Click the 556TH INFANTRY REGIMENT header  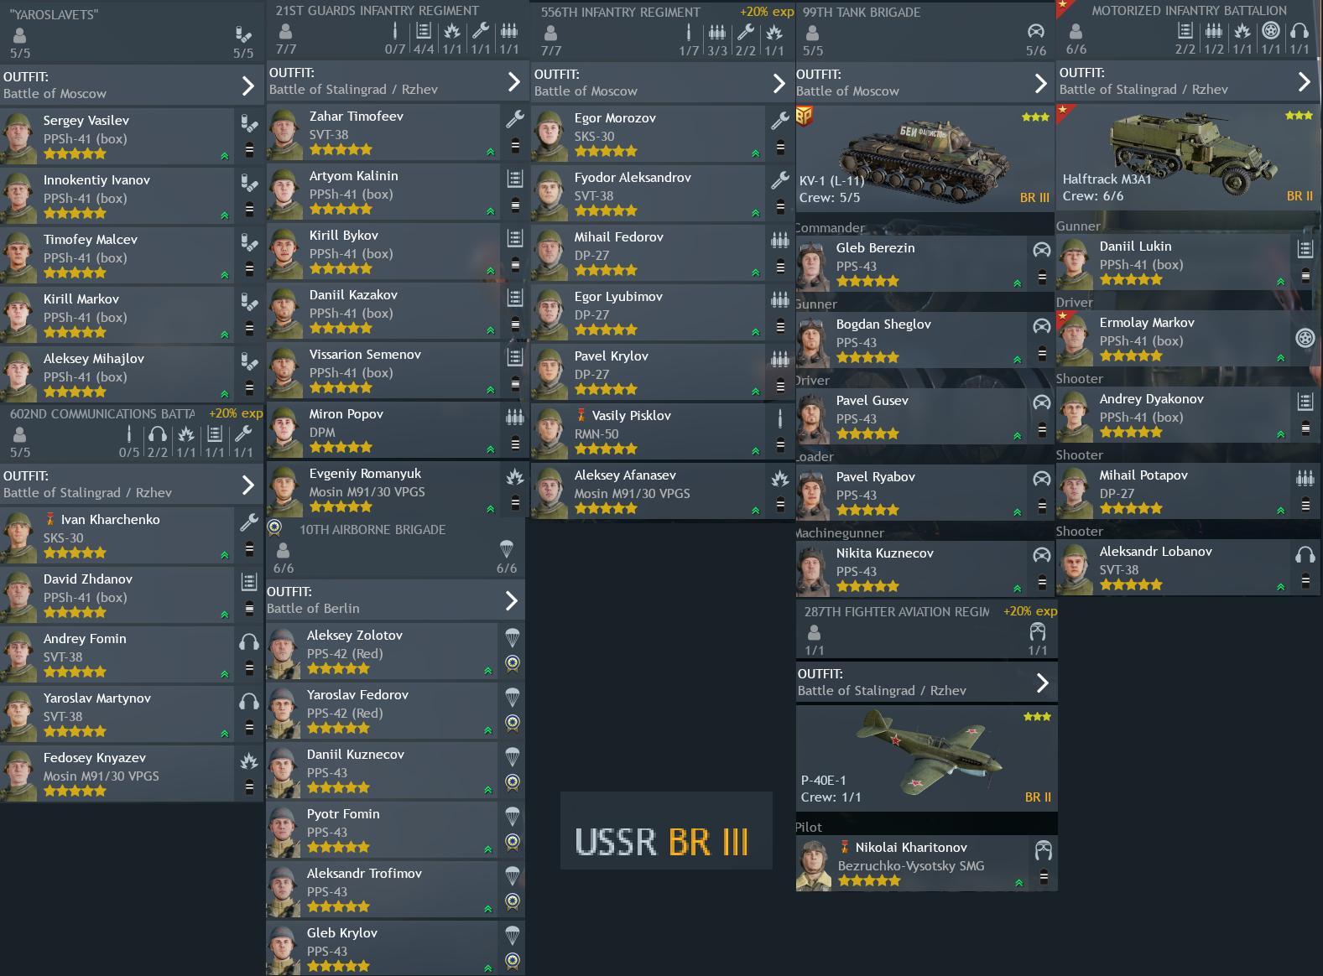[x=620, y=13]
